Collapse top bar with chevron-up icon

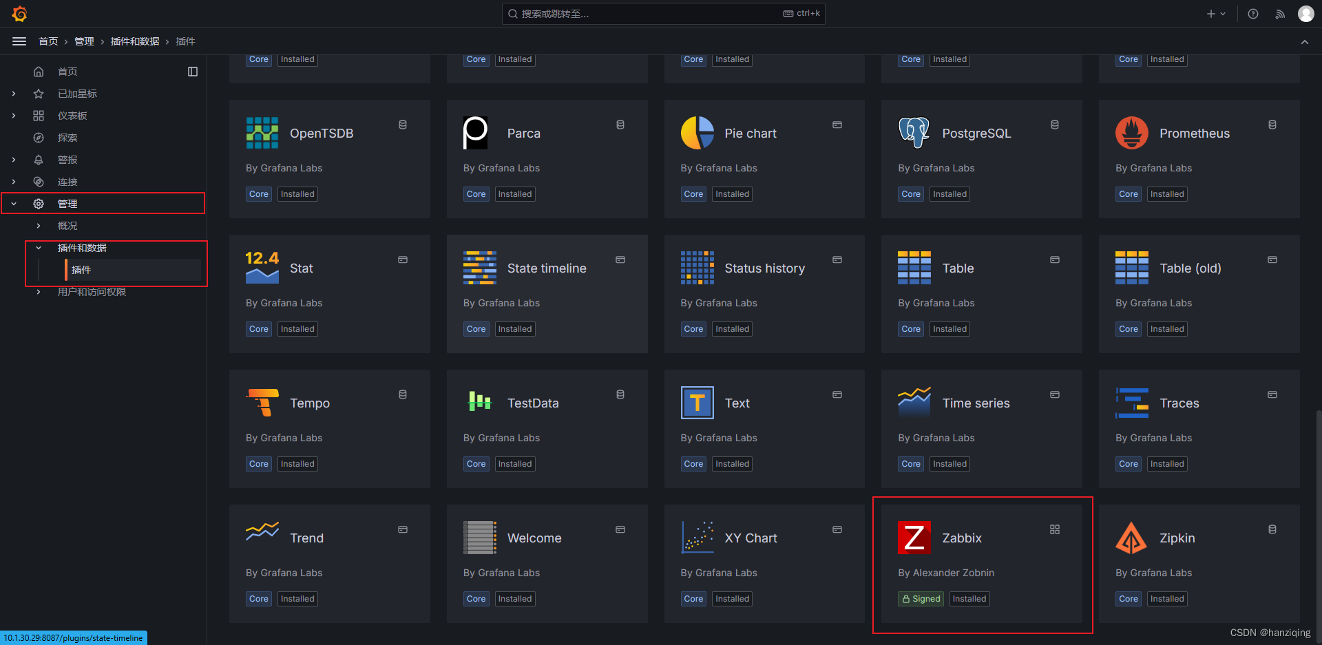click(1305, 42)
